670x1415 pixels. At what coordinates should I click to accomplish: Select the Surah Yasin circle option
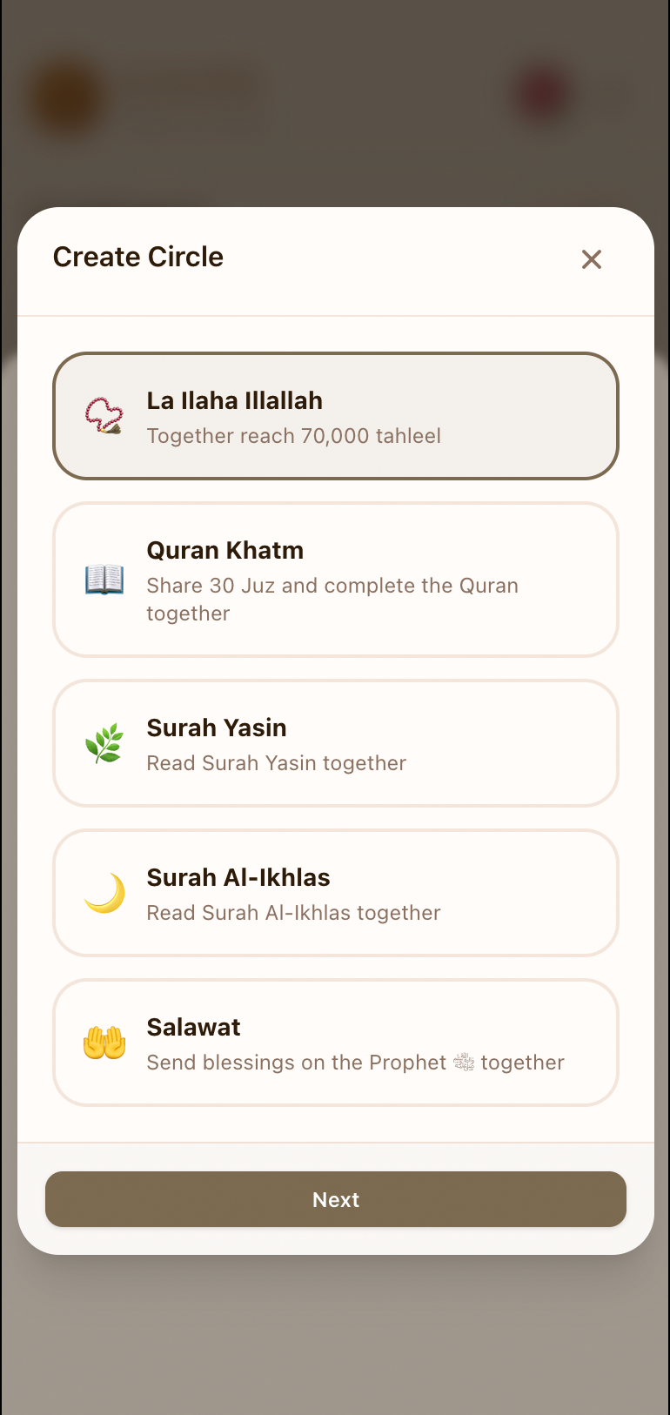(x=336, y=743)
